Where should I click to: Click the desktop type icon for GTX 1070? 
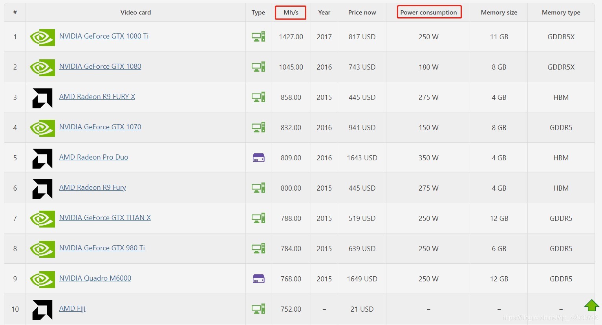click(x=258, y=127)
